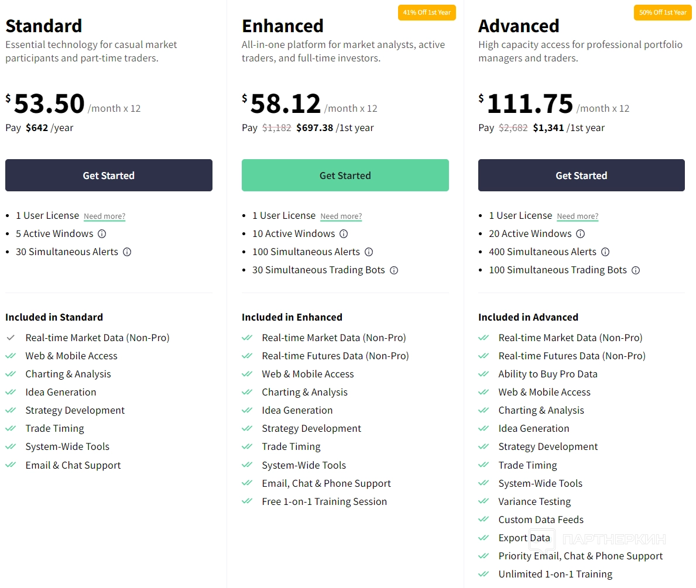Image resolution: width=696 pixels, height=588 pixels.
Task: Choose Get Started under Advanced plan
Action: [581, 176]
